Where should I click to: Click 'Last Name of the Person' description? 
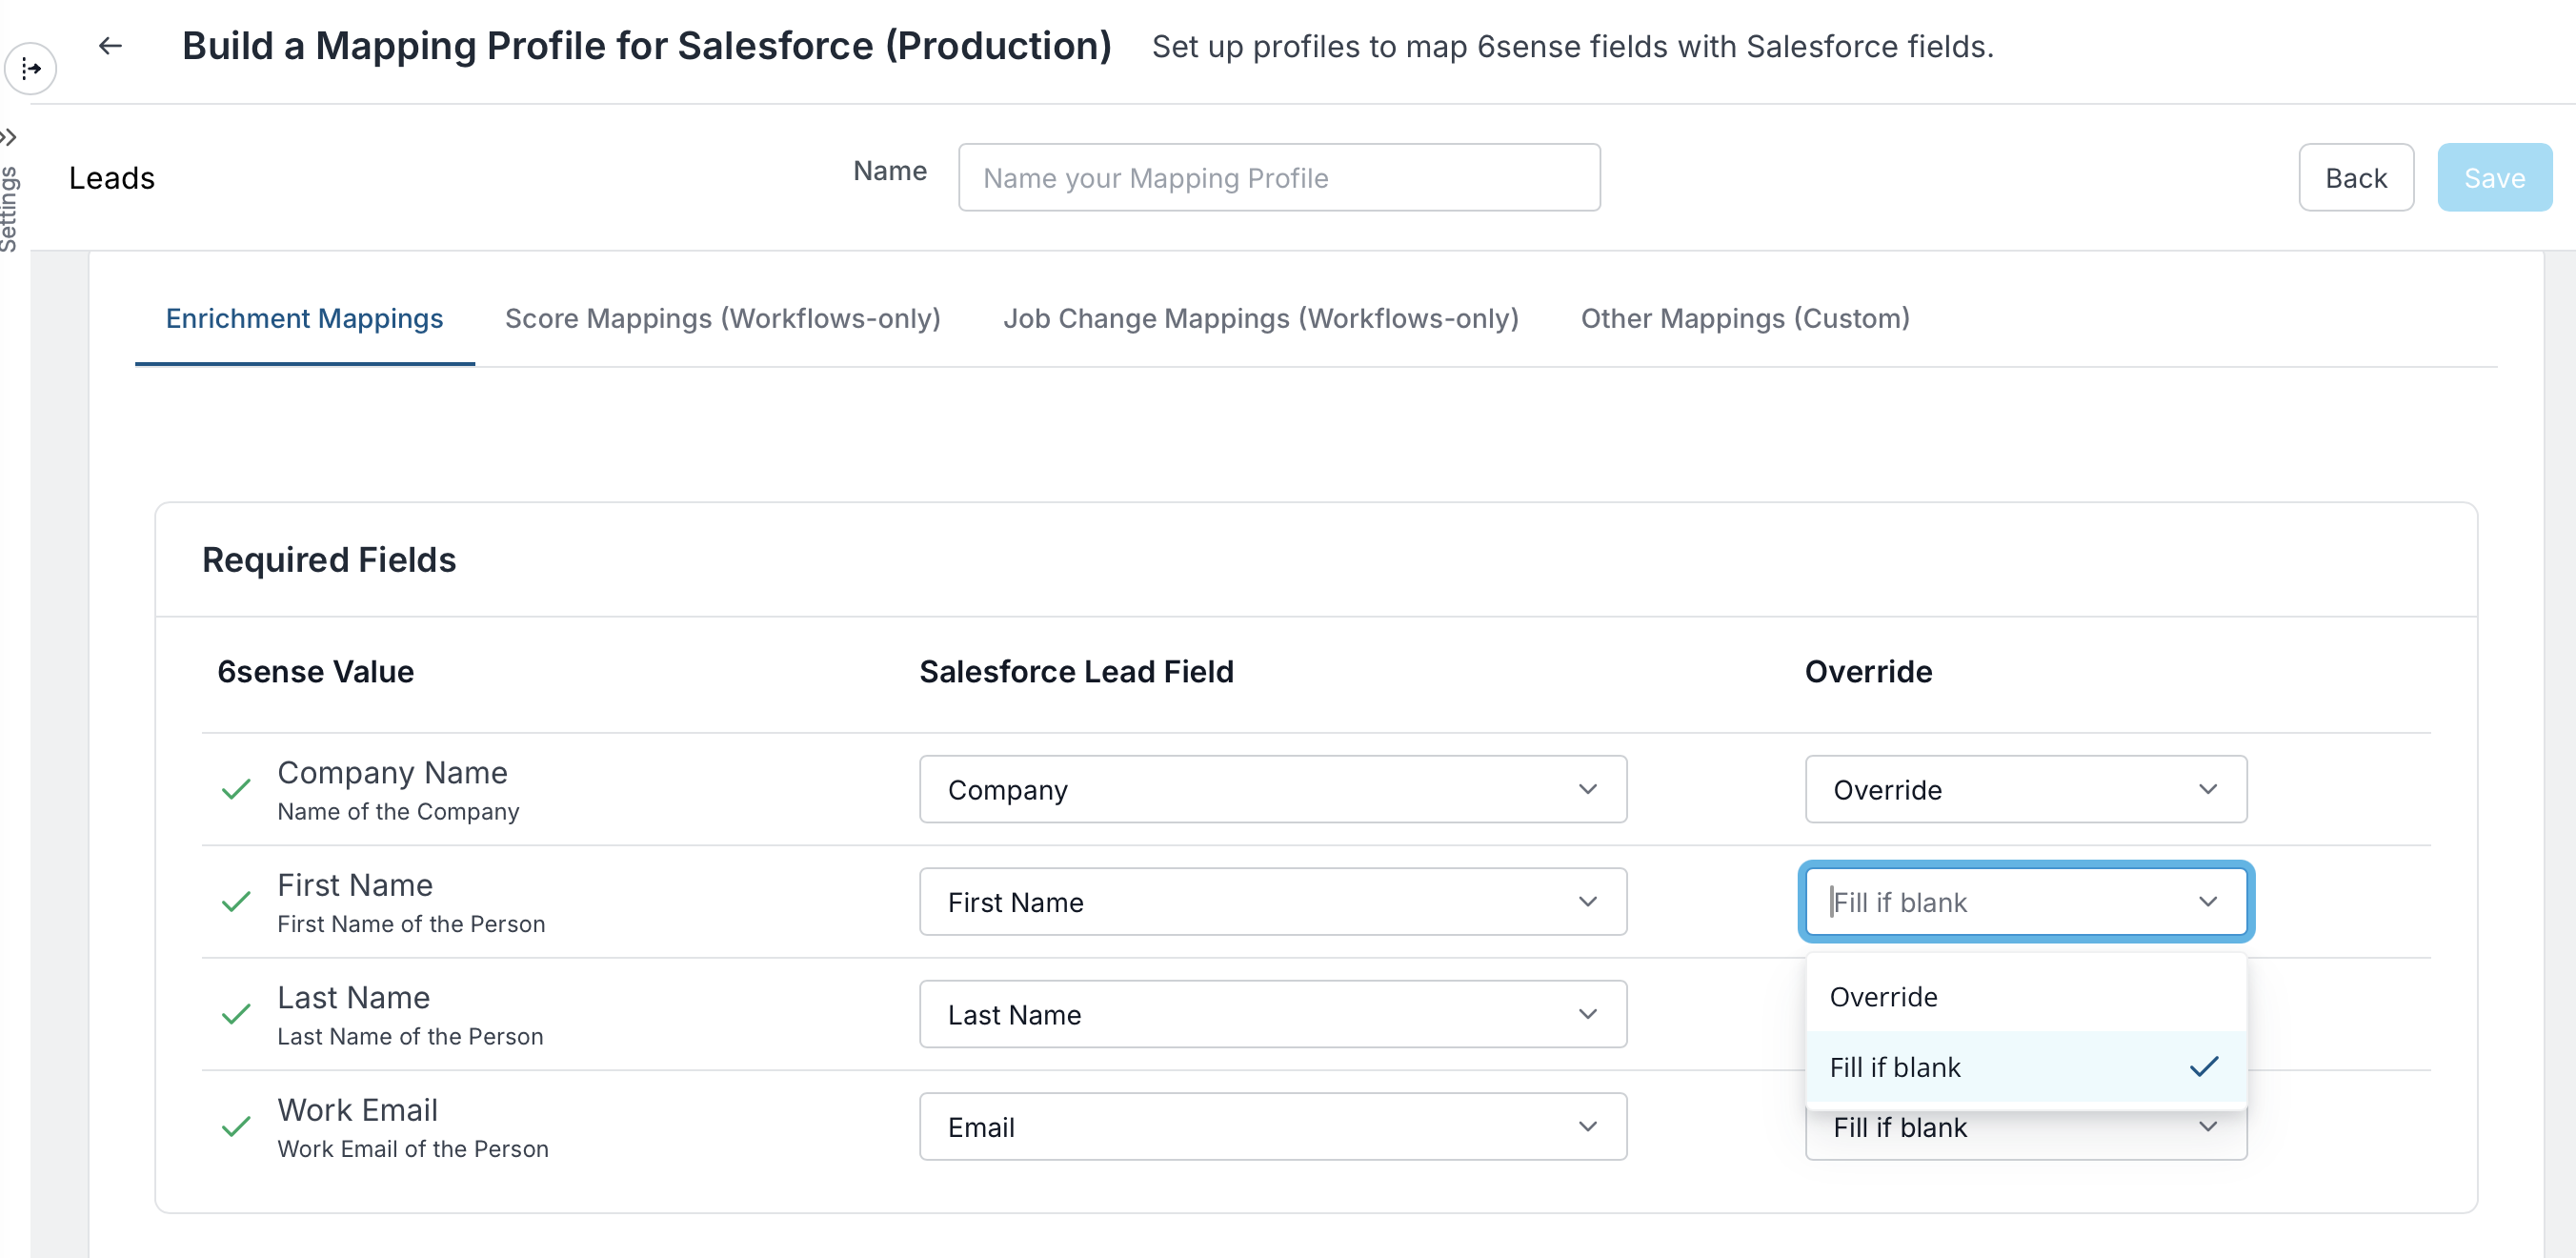(410, 1037)
